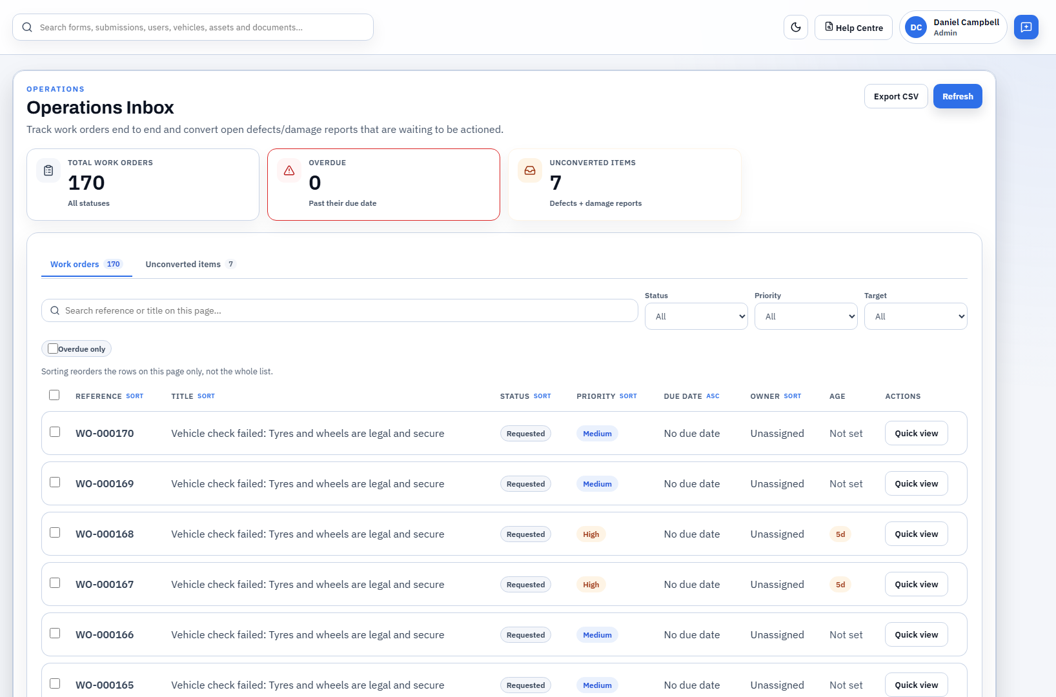
Task: Select the checkbox for WO-000167
Action: (55, 583)
